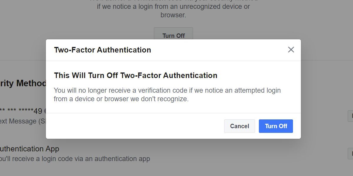Click the line 'from a device or browser we don't recognize'
The height and width of the screenshot is (176, 353).
[121, 99]
